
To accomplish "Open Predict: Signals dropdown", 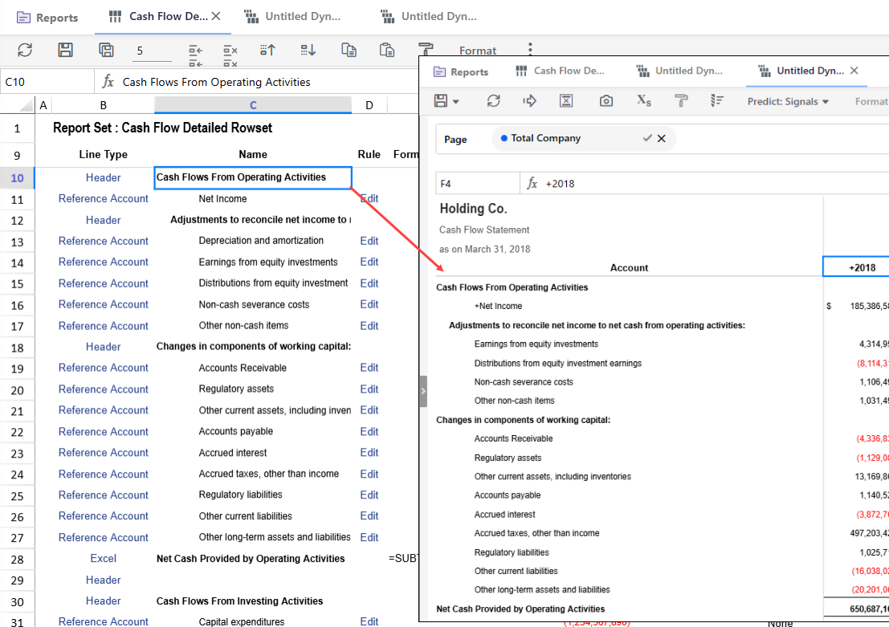I will pyautogui.click(x=788, y=101).
